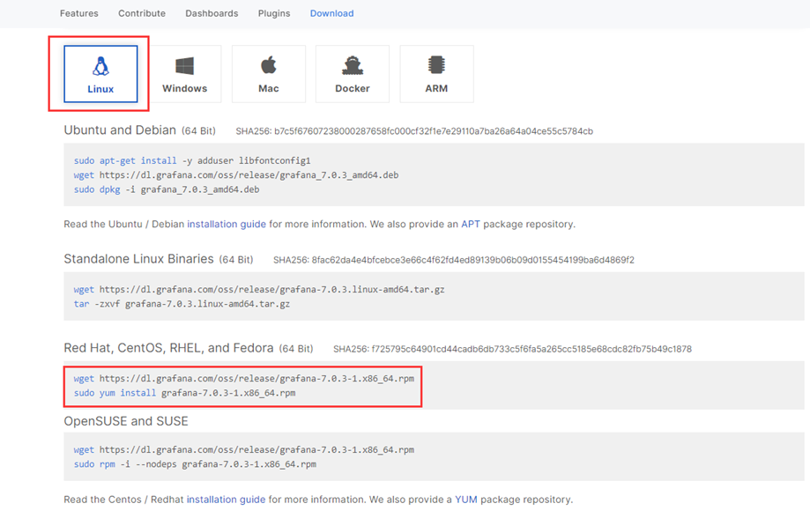Open Ubuntu / Debian installation guide link

[x=227, y=224]
